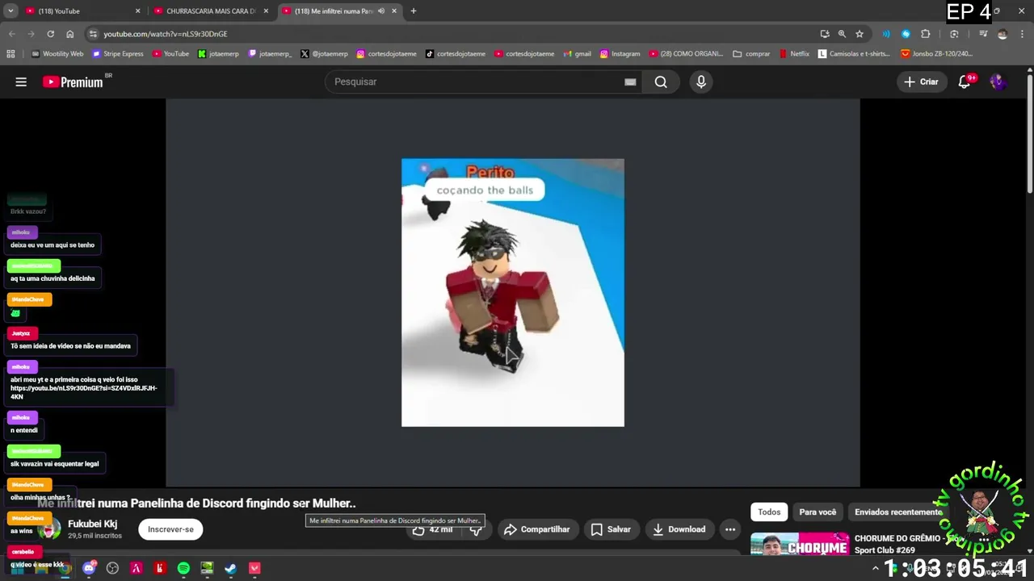
Task: Switch to the CHURRASCARIA MAIS CARA tab
Action: [210, 11]
